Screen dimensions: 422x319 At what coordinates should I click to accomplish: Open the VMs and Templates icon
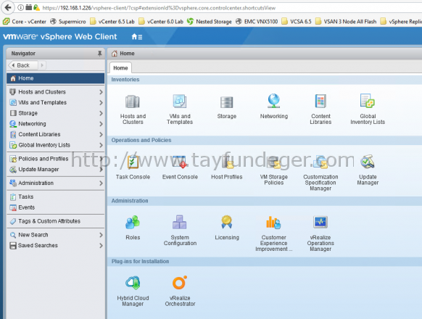(x=180, y=101)
